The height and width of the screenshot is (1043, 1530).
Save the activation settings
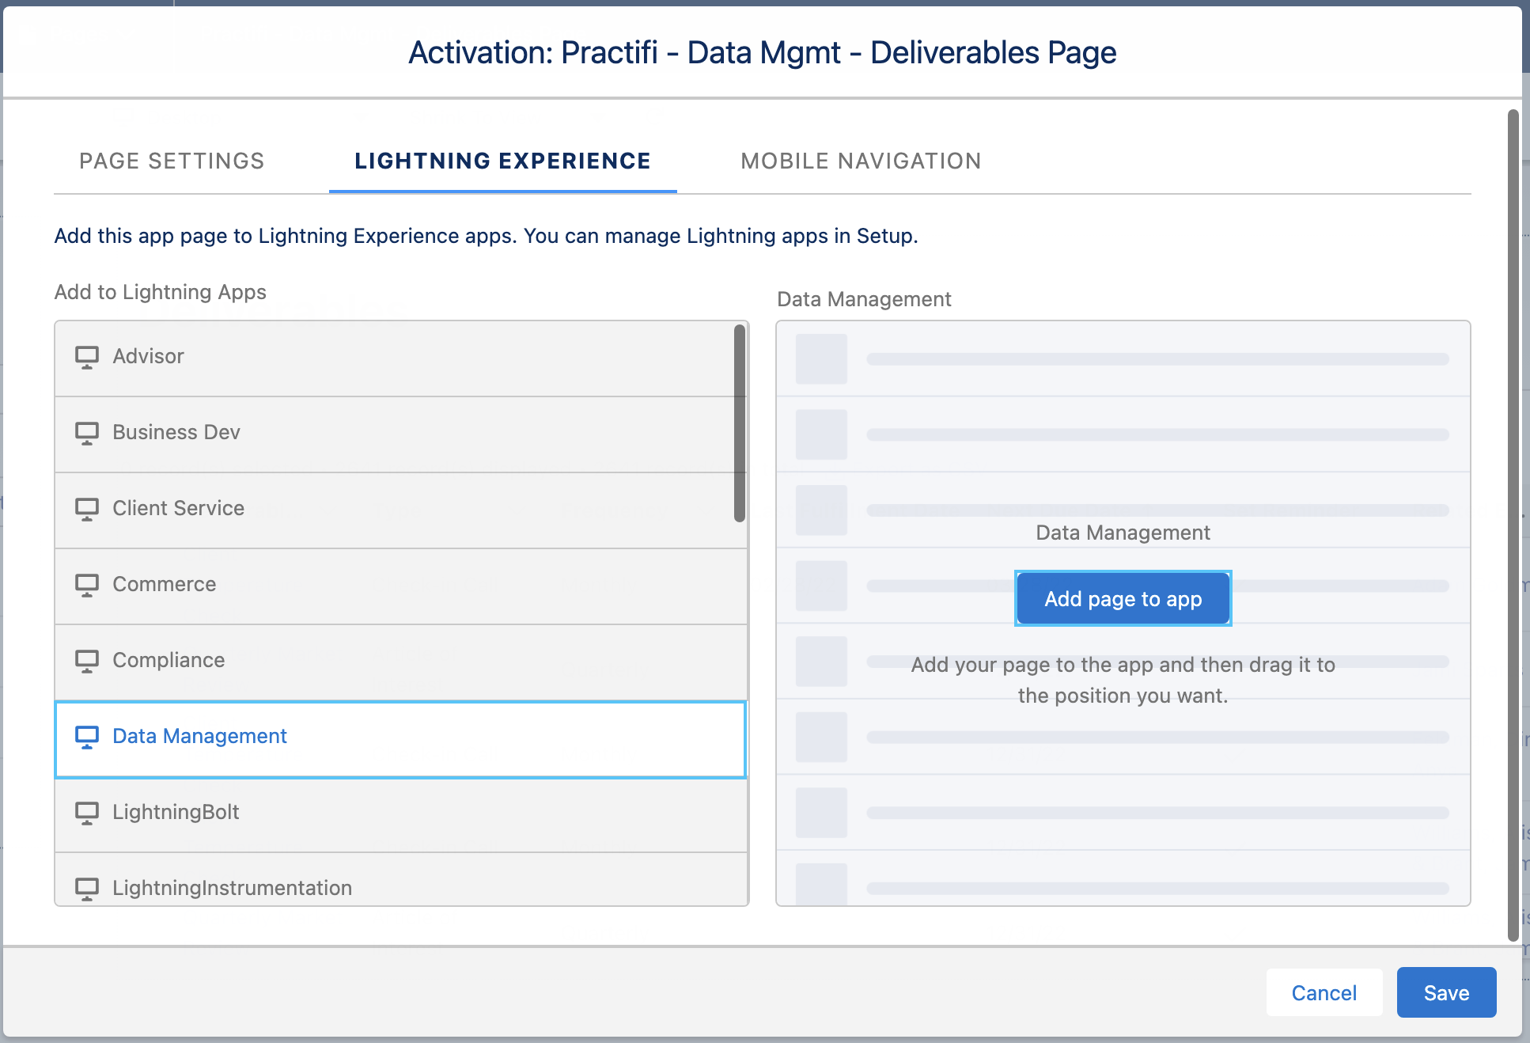click(1446, 992)
